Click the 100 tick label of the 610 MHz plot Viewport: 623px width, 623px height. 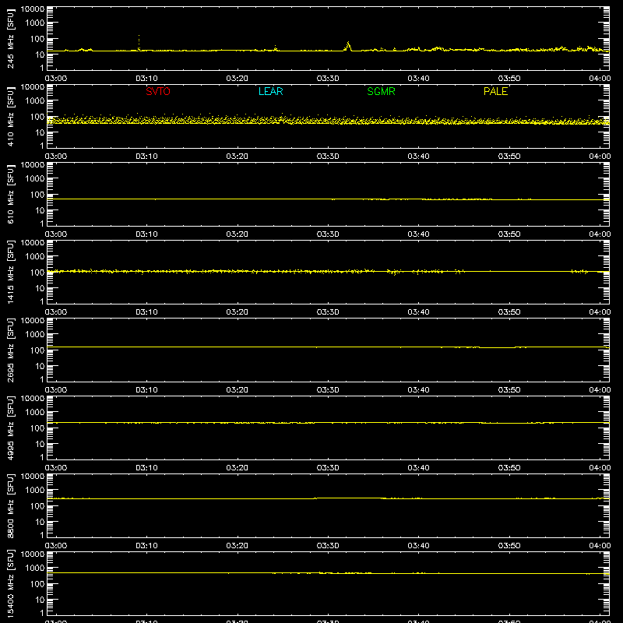pyautogui.click(x=37, y=195)
